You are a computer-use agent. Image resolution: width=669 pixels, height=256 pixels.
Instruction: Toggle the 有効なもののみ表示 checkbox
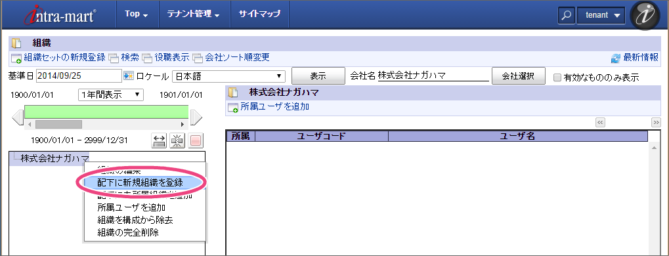click(557, 77)
